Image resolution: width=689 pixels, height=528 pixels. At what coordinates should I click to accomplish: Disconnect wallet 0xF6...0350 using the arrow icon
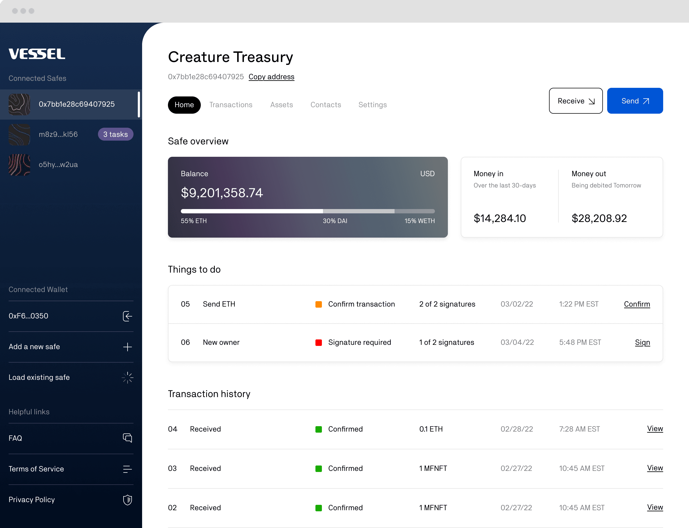point(128,316)
